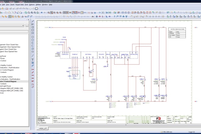Select 'Door Opened View' arrangement page
The height and width of the screenshot is (134, 201).
click(10, 47)
